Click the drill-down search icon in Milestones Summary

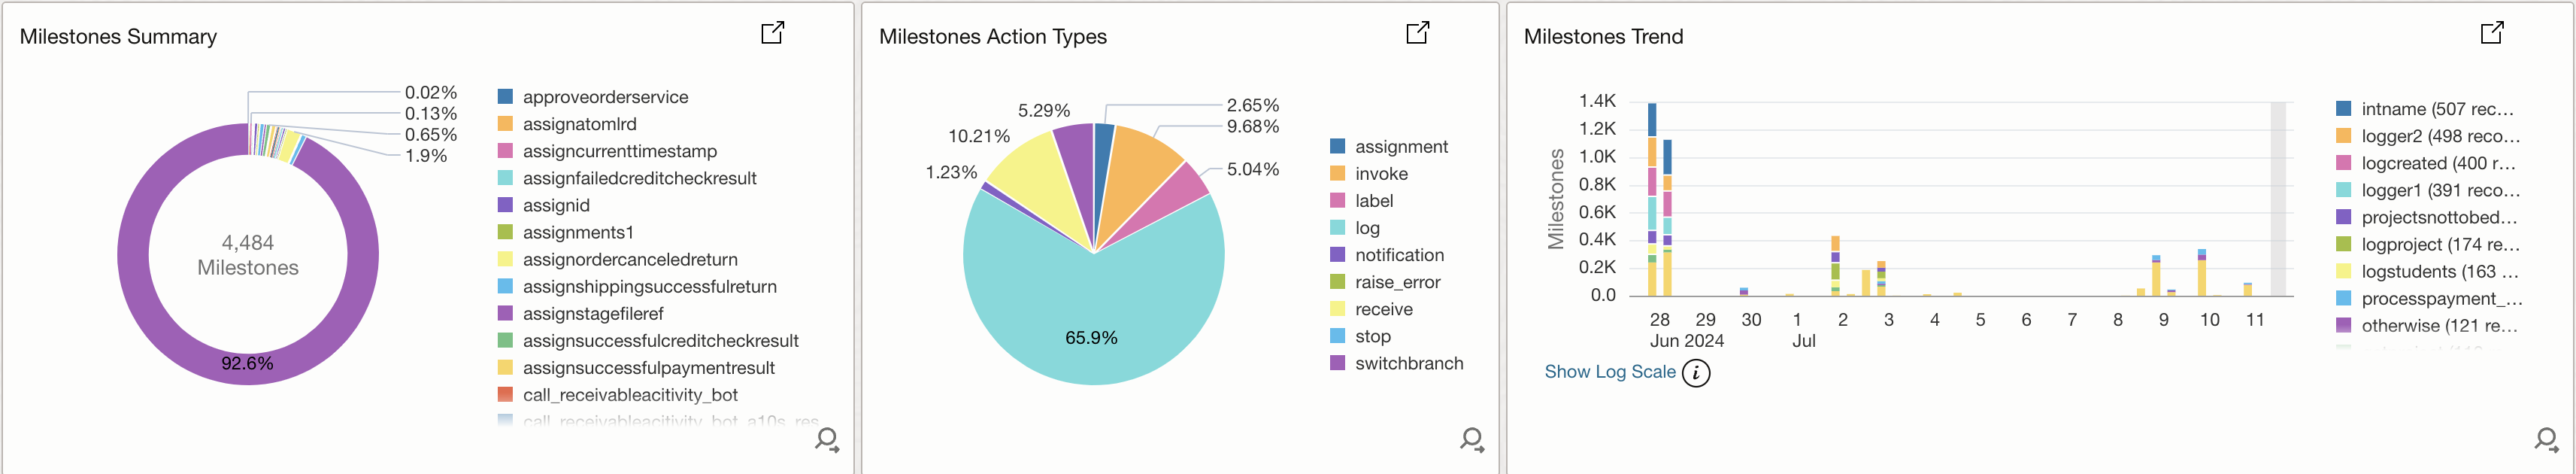827,440
